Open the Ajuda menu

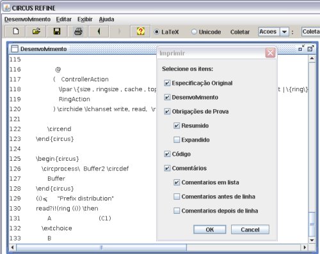click(106, 19)
